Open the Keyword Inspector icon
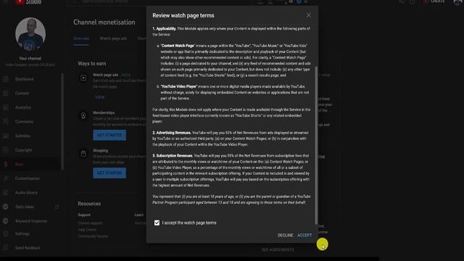The image size is (464, 261). (x=6, y=221)
